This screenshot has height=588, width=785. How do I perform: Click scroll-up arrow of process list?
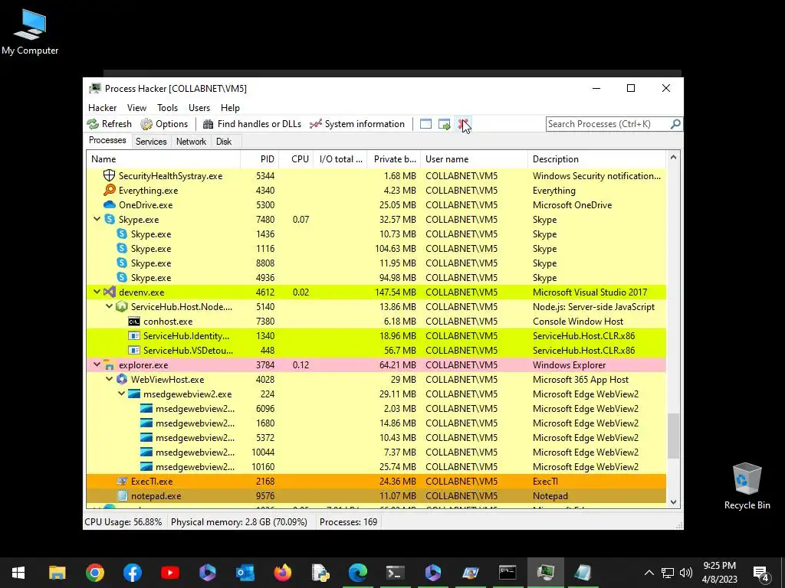pos(673,158)
